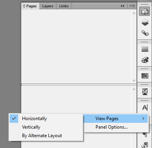
Task: Expand the View Pages submenu arrow
Action: tap(143, 119)
